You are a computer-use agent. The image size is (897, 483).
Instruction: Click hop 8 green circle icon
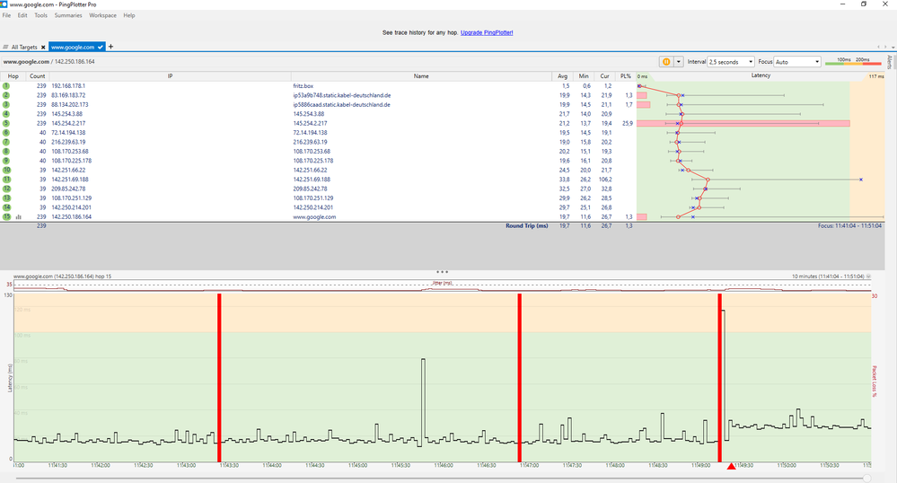coord(6,151)
